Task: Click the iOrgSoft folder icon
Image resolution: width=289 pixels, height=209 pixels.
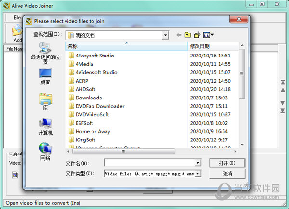Action: pos(71,140)
